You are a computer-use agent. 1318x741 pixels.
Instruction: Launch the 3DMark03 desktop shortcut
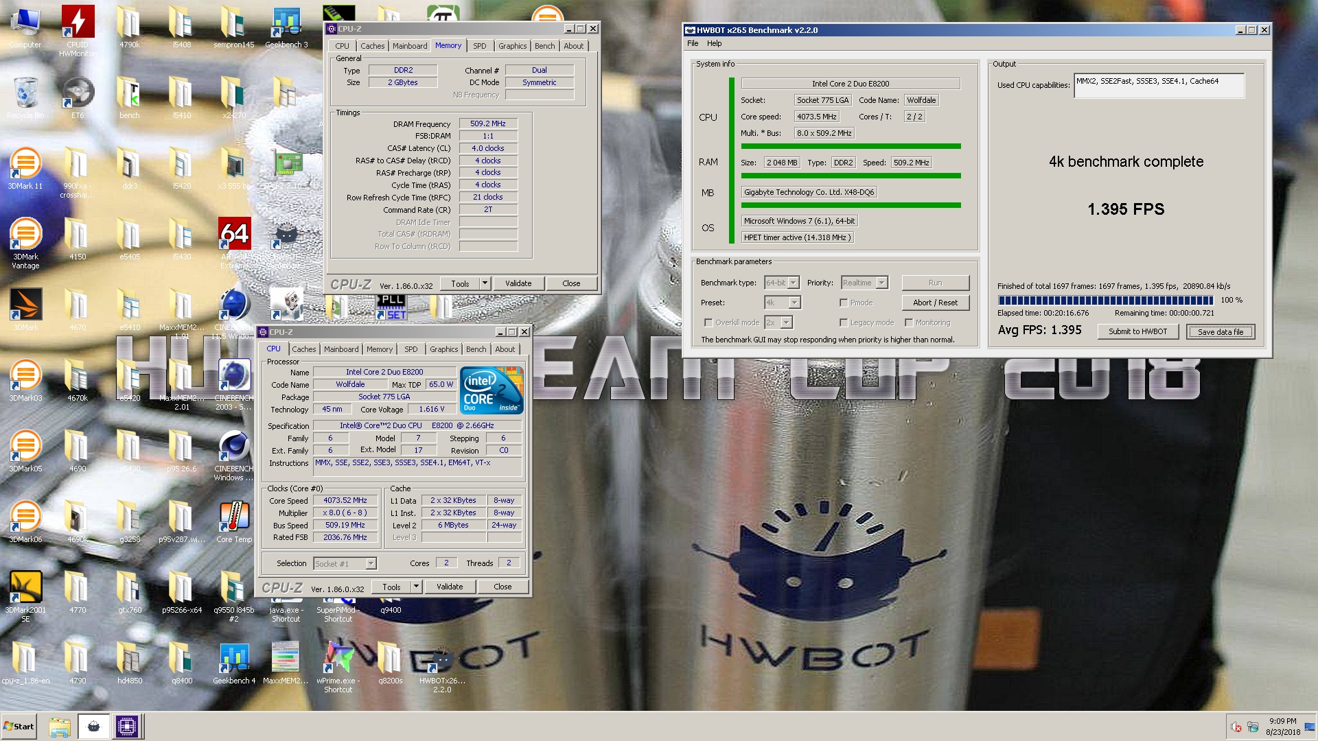[x=25, y=380]
